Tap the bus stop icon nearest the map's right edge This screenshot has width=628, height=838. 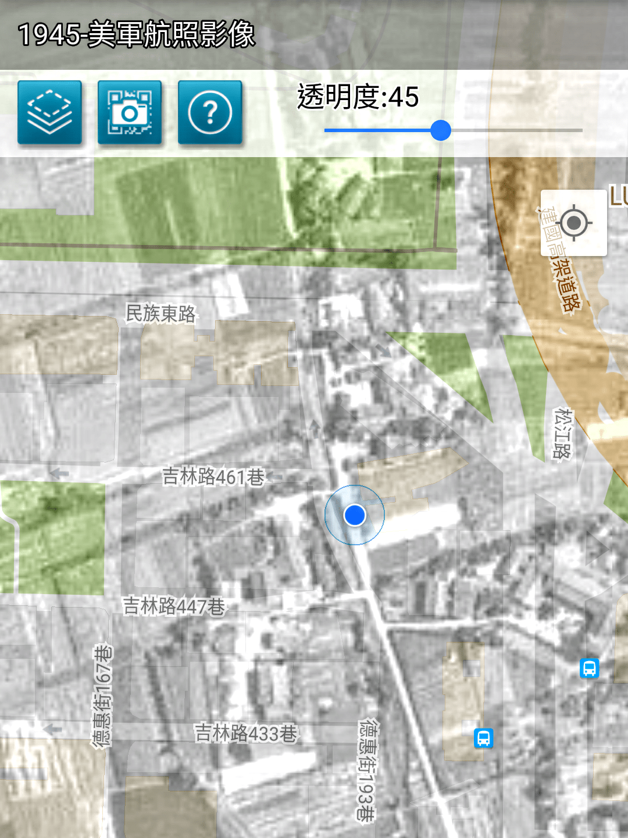click(589, 668)
